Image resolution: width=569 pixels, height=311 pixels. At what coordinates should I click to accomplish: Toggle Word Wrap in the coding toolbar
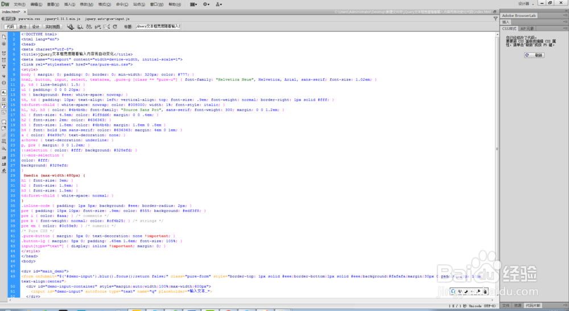pos(4,105)
